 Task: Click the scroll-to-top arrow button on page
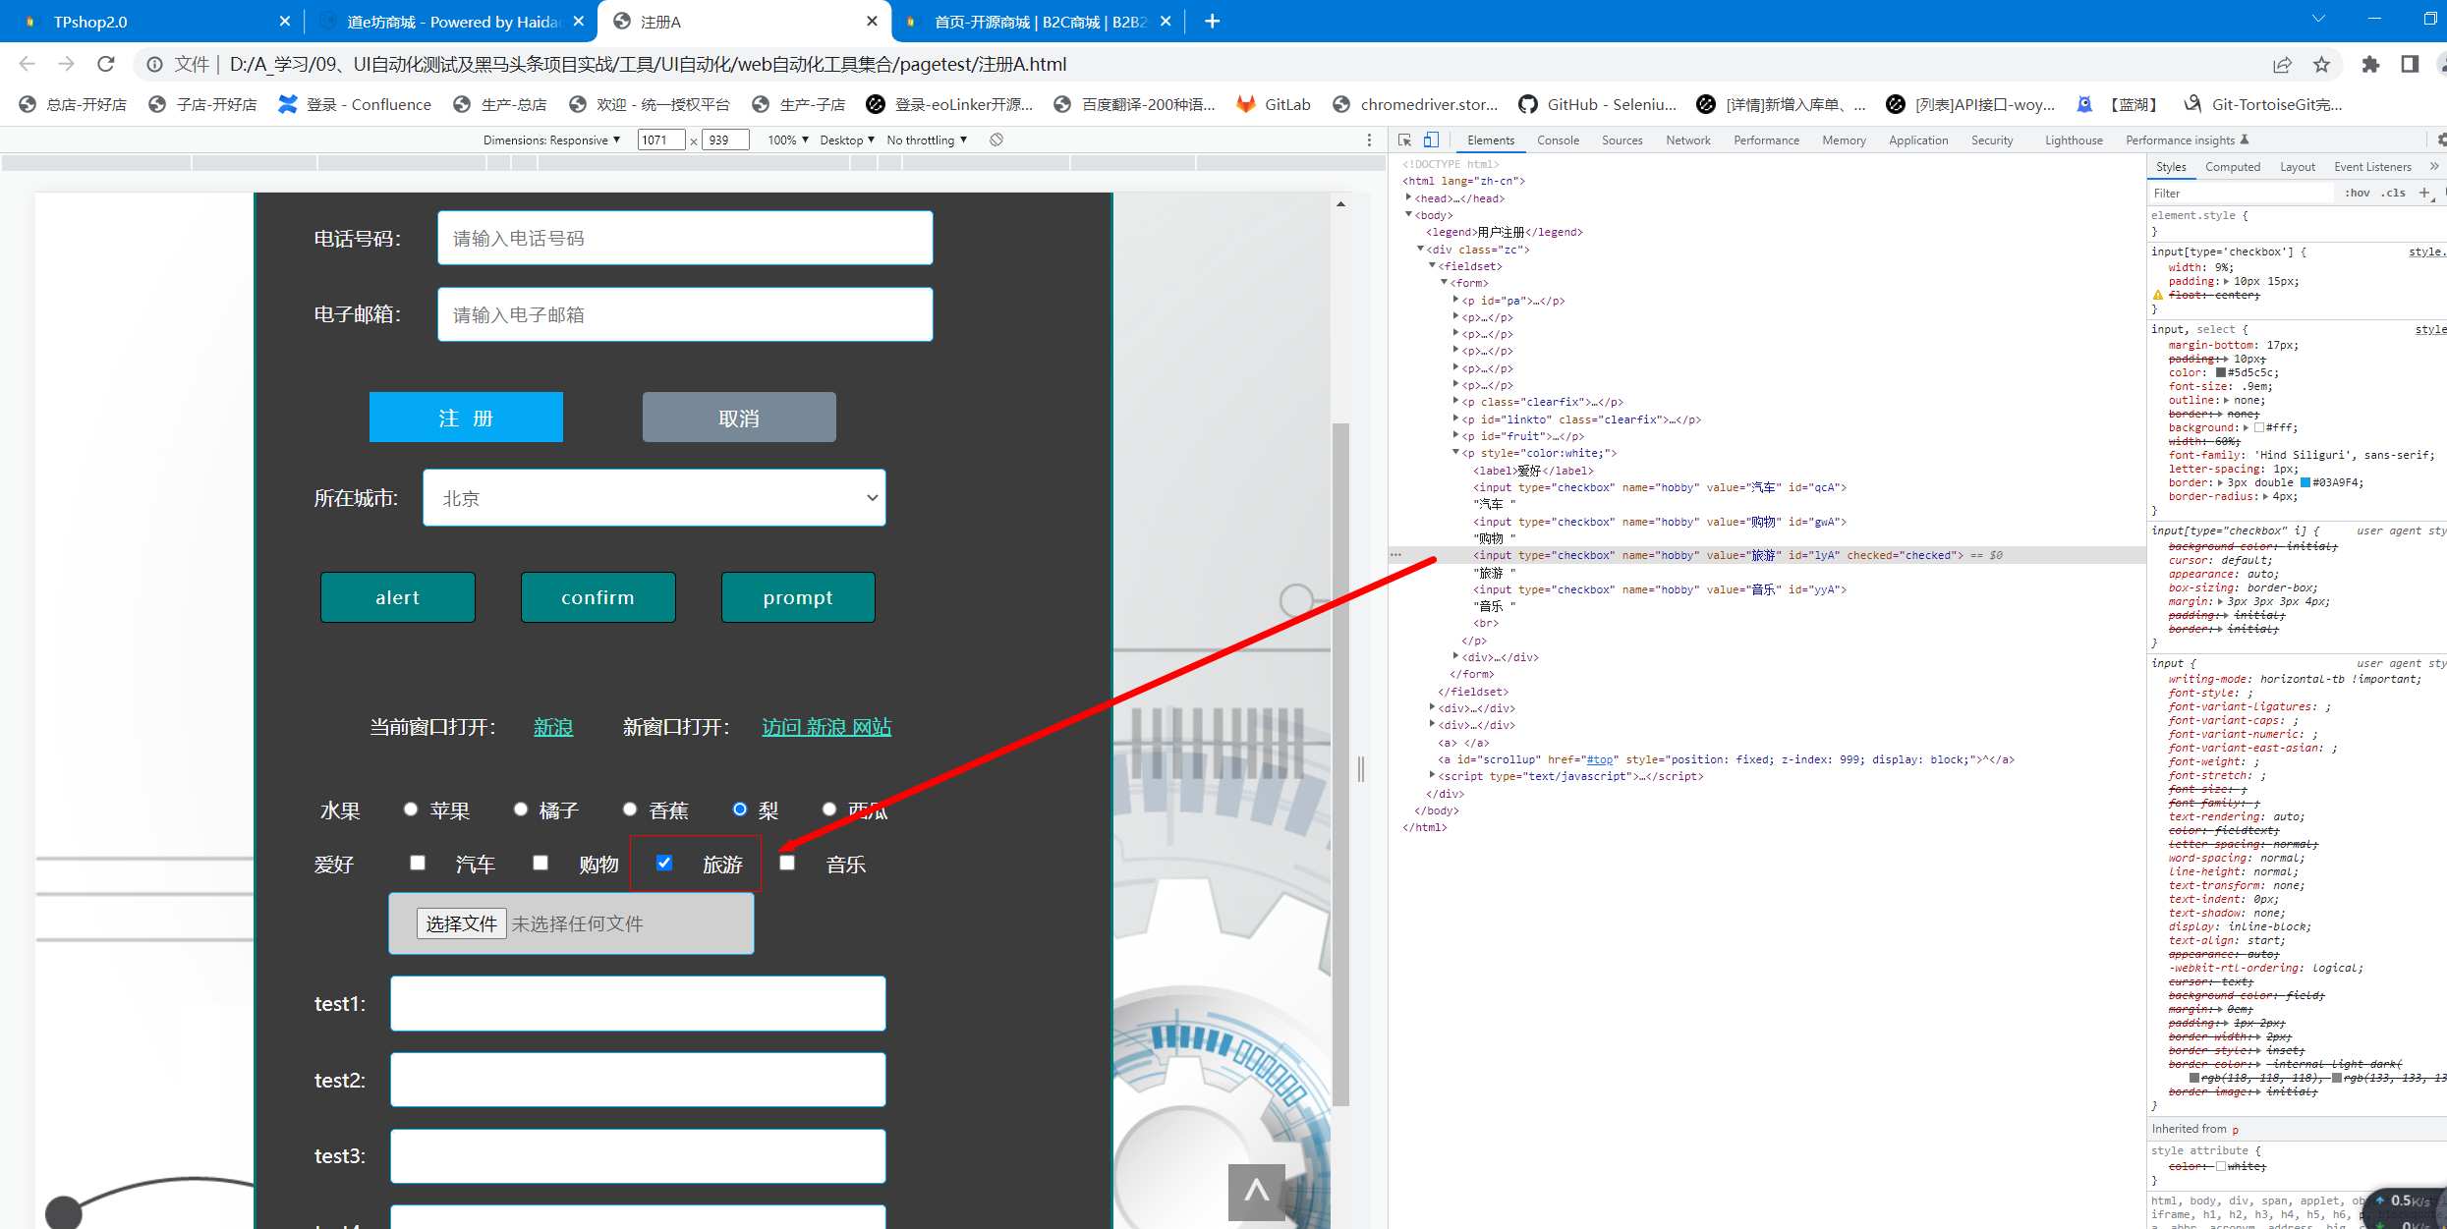[x=1256, y=1191]
